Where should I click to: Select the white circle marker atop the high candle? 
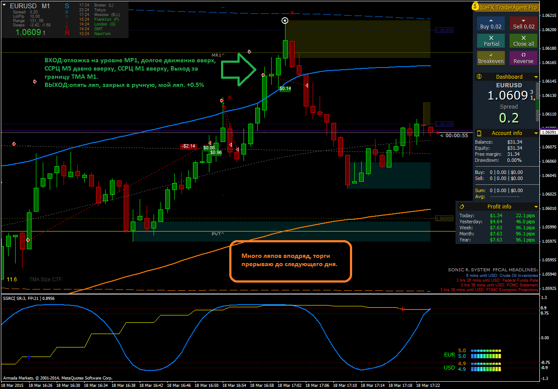pos(285,20)
